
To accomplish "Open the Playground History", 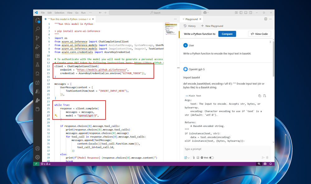I will click(x=190, y=26).
